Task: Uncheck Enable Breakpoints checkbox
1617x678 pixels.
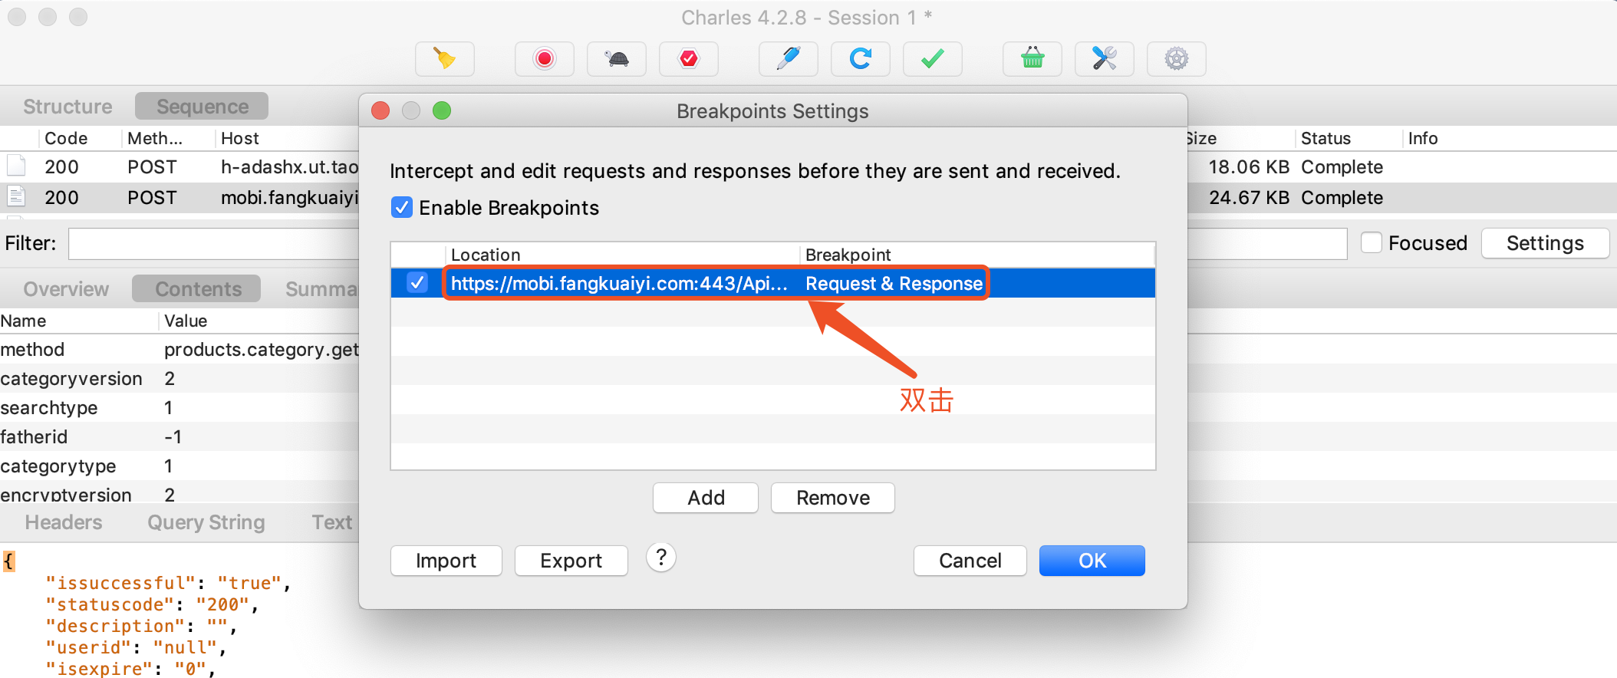Action: [402, 207]
